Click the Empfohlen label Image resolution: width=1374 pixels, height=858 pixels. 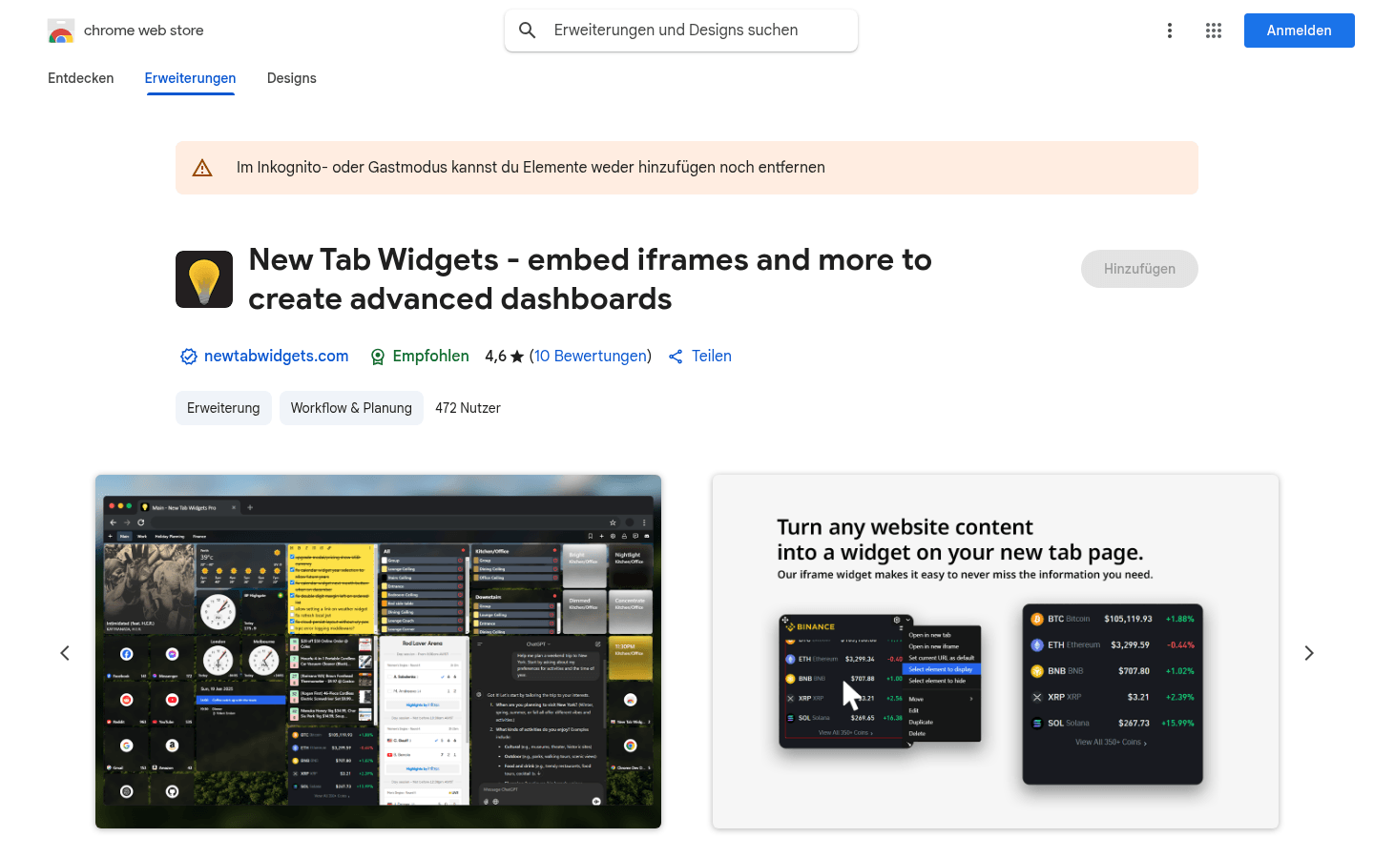coord(431,356)
